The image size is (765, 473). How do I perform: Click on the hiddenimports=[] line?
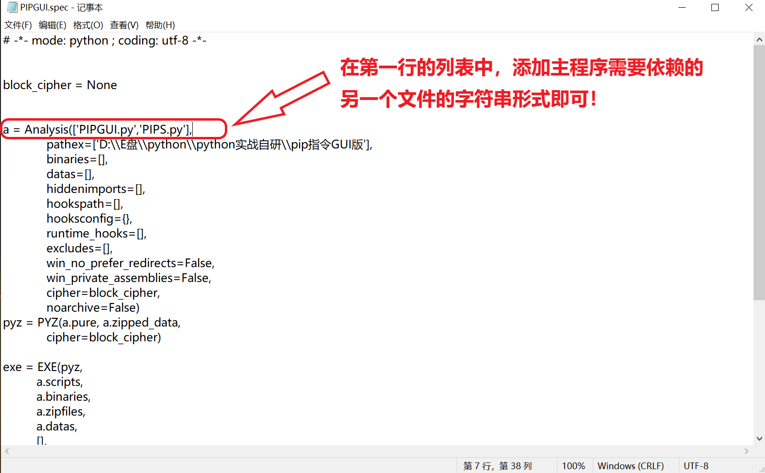[96, 189]
